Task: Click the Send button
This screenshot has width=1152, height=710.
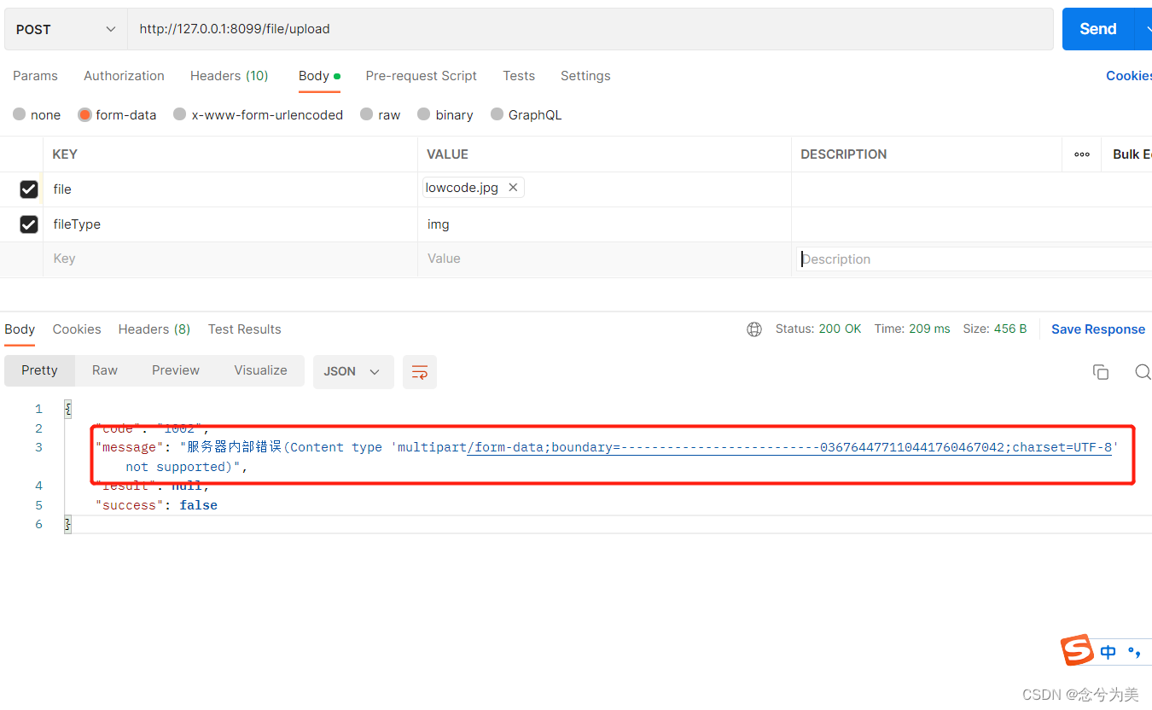Action: tap(1097, 28)
